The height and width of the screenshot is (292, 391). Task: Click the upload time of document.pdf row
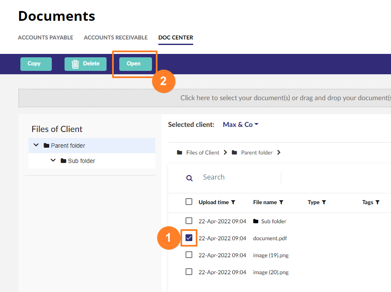point(222,239)
